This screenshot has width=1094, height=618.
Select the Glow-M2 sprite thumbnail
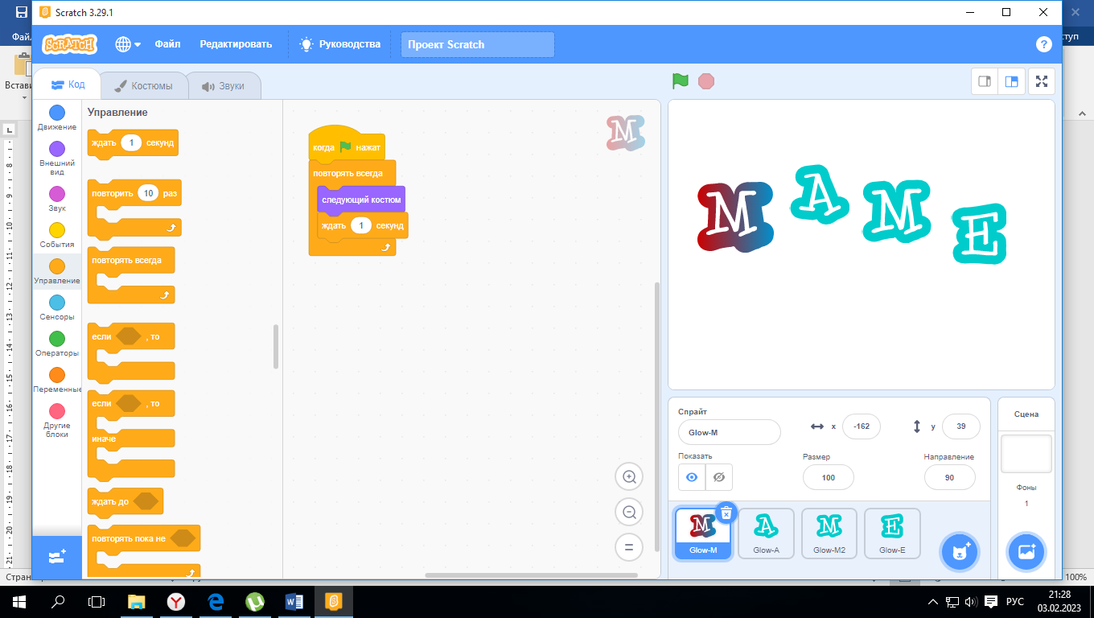click(x=829, y=534)
